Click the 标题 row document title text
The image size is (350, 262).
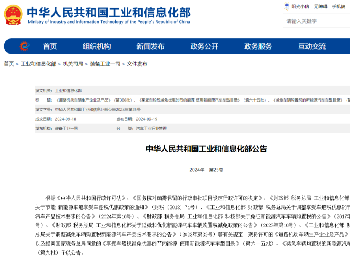point(202,100)
